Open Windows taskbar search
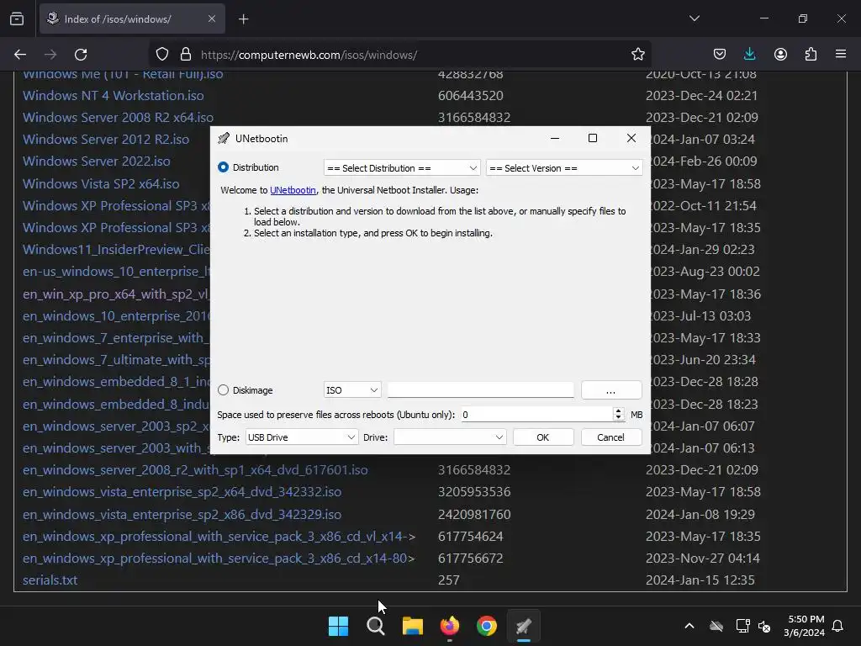The width and height of the screenshot is (861, 646). point(376,626)
